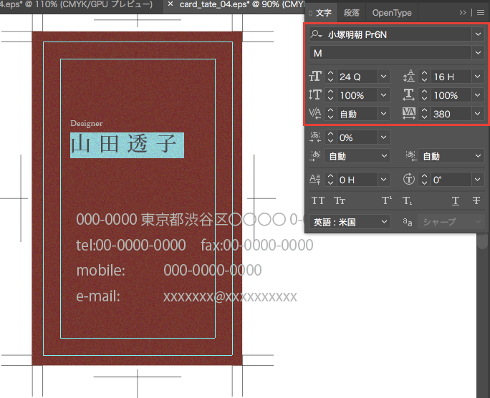The width and height of the screenshot is (490, 398).
Task: Switch to the 段落 tab
Action: (352, 13)
